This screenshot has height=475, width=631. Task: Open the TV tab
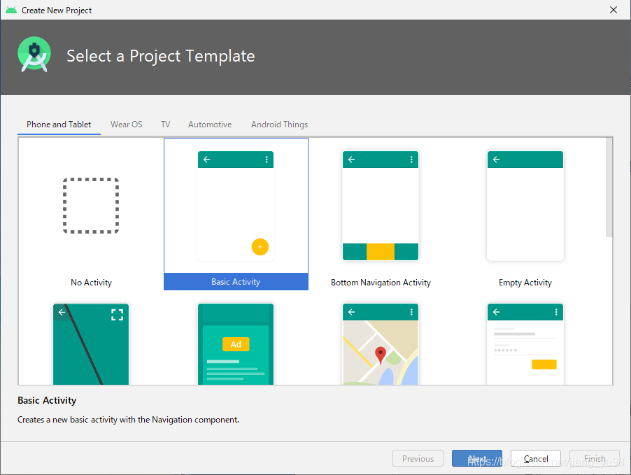coord(165,125)
